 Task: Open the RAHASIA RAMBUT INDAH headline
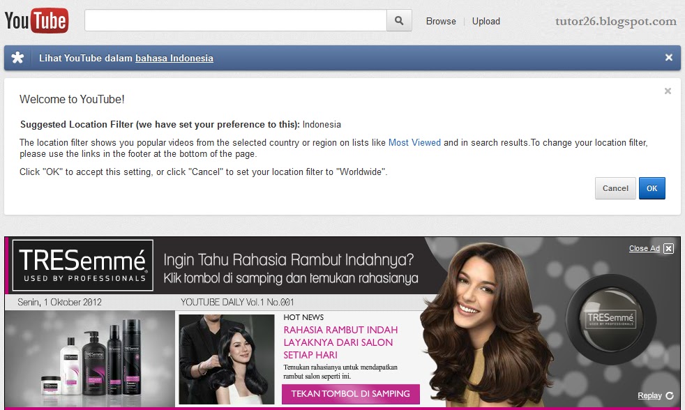tap(340, 342)
